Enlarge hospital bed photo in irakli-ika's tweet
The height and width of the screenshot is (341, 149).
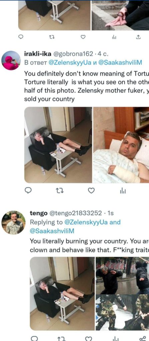121,145
